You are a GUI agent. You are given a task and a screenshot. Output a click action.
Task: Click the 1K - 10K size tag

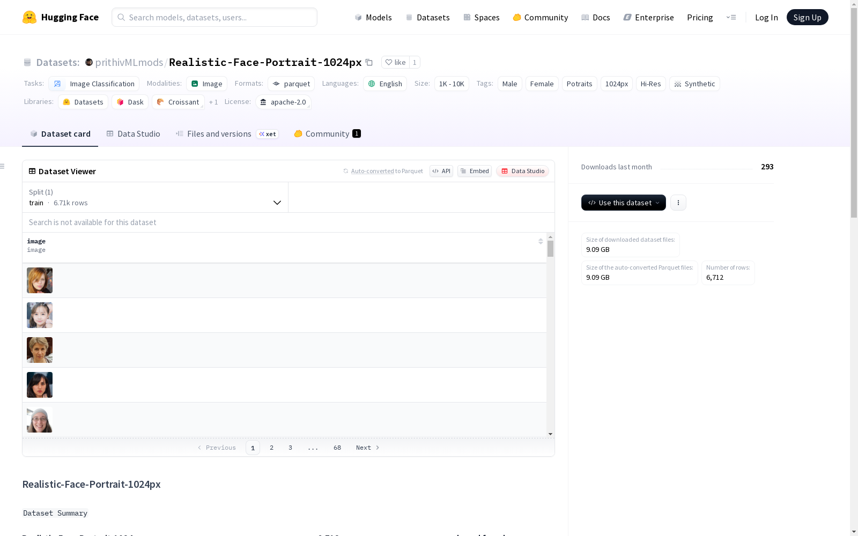pyautogui.click(x=452, y=84)
